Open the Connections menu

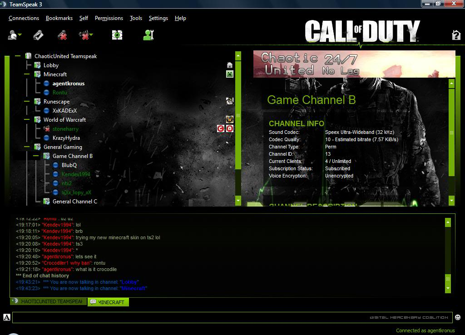(x=24, y=18)
